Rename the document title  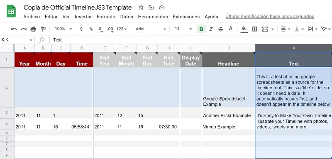tap(78, 7)
